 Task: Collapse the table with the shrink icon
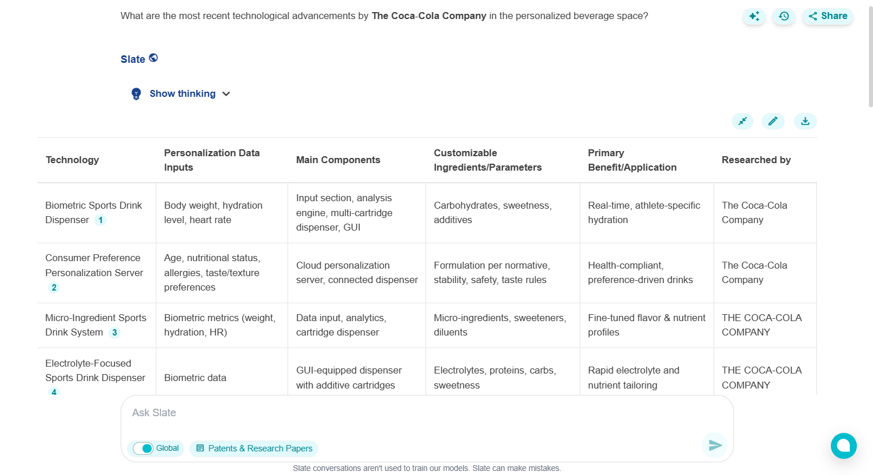tap(743, 121)
